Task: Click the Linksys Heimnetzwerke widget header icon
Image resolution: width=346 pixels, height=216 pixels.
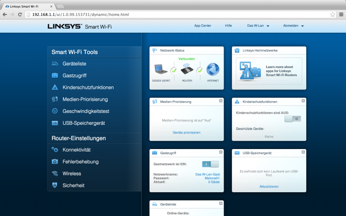Action: 237,51
